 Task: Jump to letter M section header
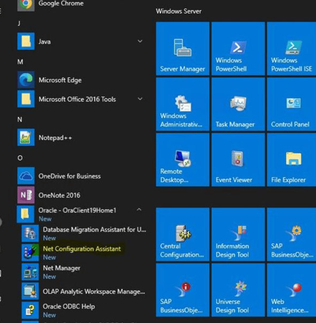[x=20, y=61]
